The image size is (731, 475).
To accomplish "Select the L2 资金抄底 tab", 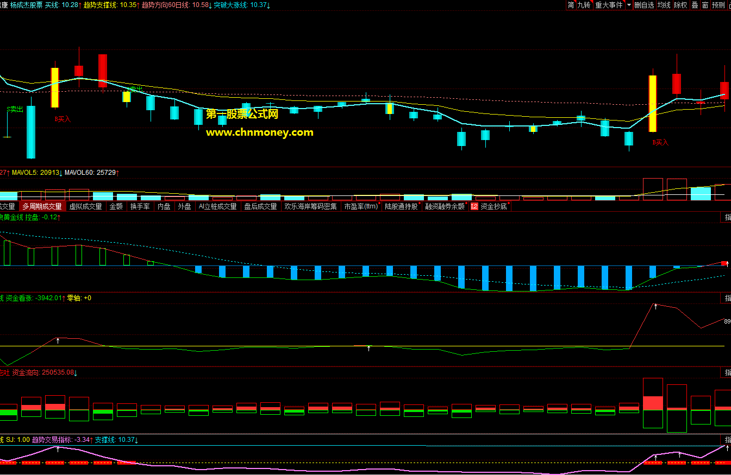I will click(490, 206).
